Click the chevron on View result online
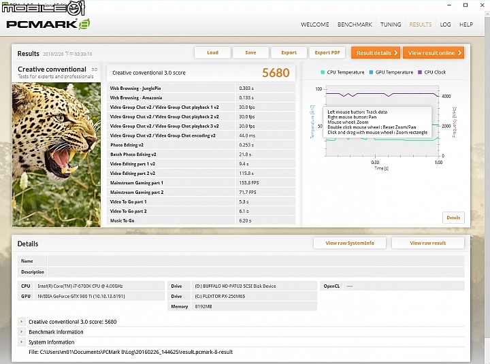 pyautogui.click(x=459, y=53)
